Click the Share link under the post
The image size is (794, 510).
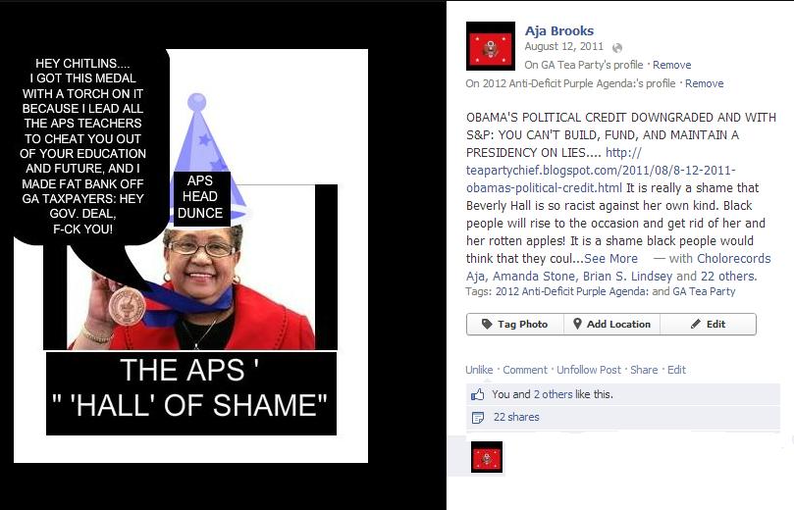[x=644, y=370]
